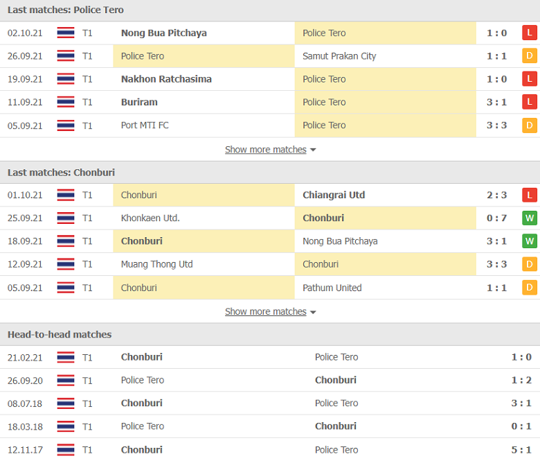The image size is (540, 461).
Task: Expand Show more matches under Chonburi section
Action: [x=266, y=312]
